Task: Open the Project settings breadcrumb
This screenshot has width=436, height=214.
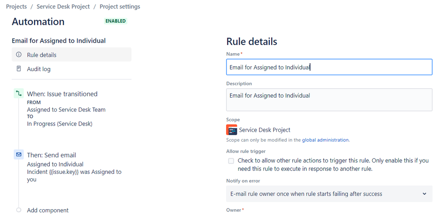Action: 120,7
